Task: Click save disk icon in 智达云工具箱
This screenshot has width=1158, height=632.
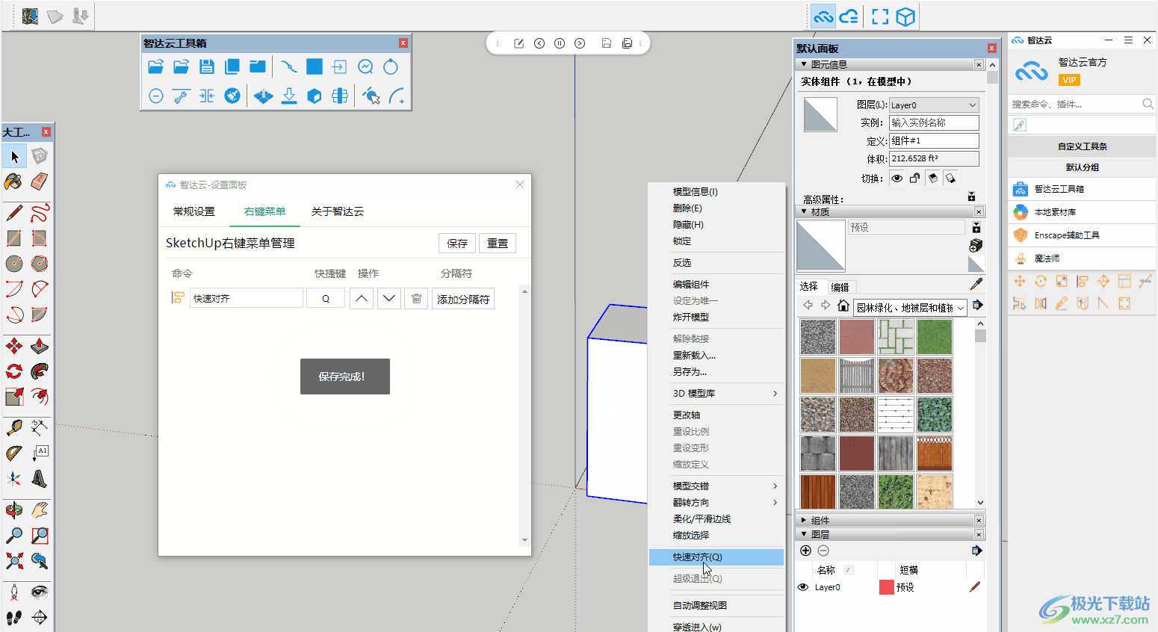Action: 207,67
